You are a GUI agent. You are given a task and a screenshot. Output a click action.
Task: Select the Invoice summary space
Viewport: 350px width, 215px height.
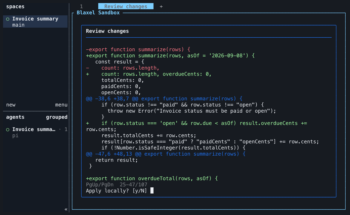(35, 21)
